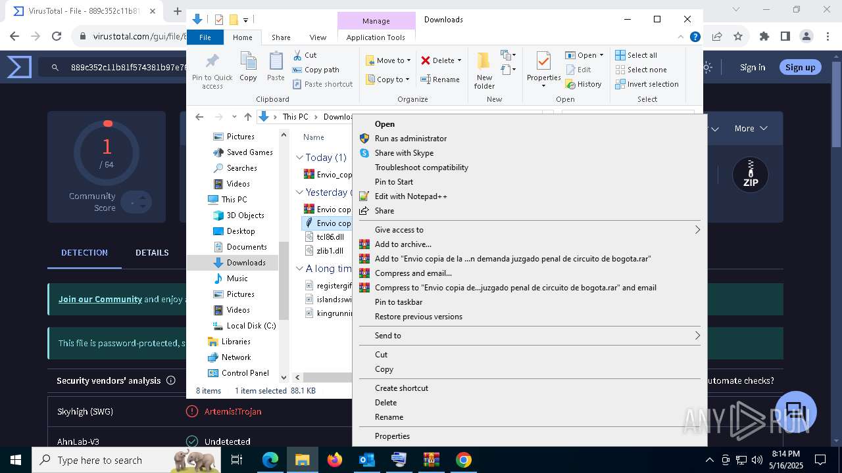842x473 pixels.
Task: Click Join our Community link
Action: tap(100, 299)
